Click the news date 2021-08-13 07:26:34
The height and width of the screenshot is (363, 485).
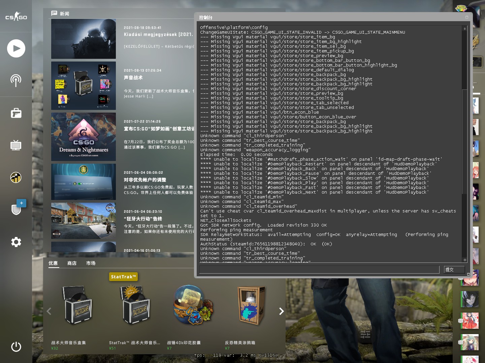(x=142, y=71)
